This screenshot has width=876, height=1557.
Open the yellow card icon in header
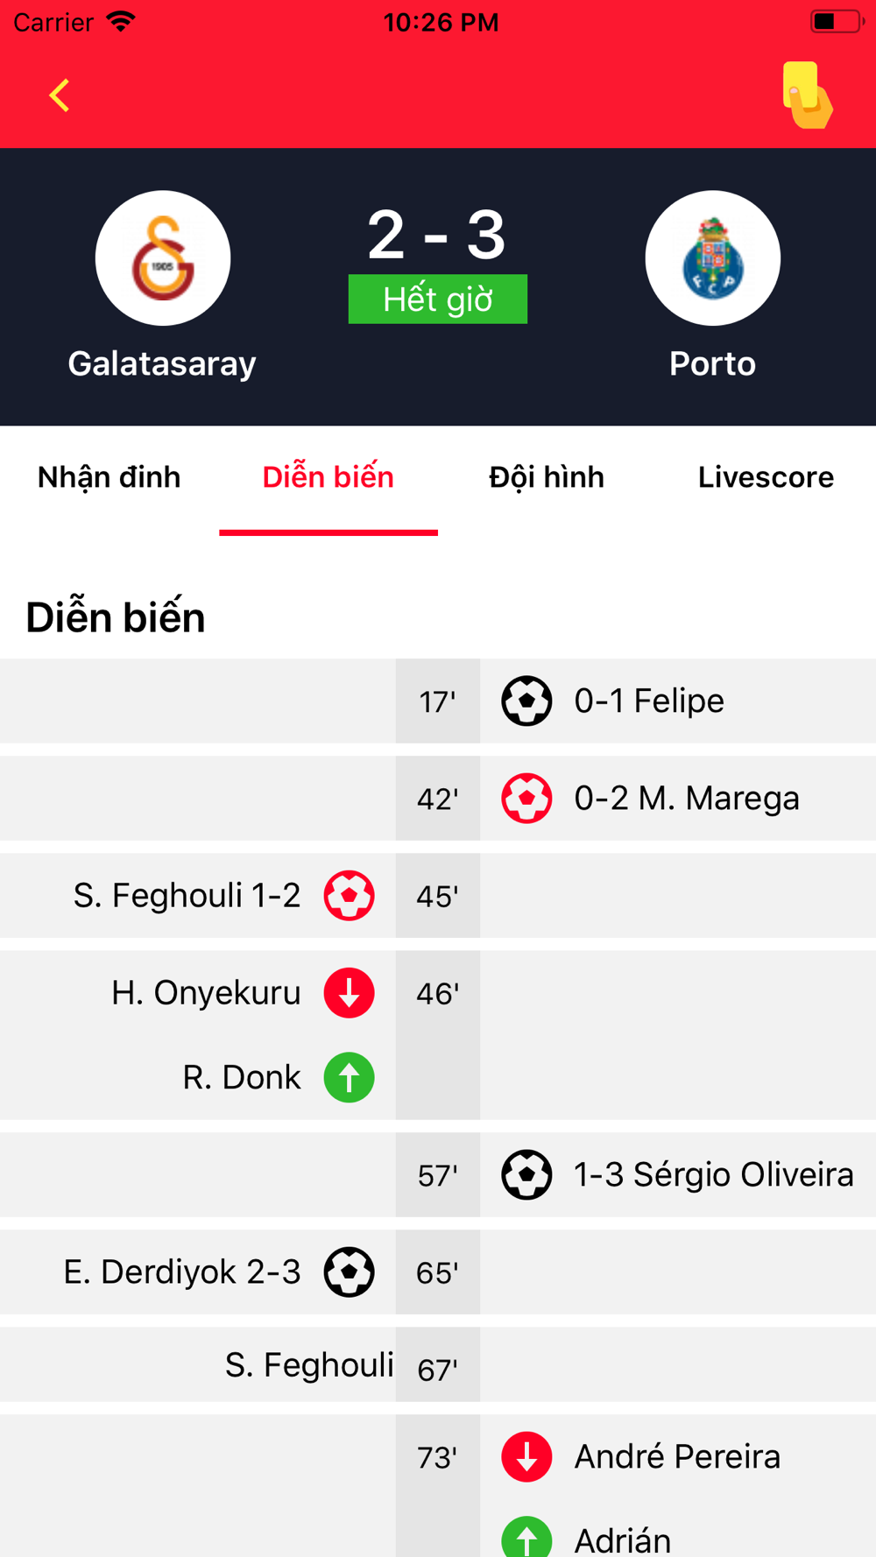click(x=807, y=95)
